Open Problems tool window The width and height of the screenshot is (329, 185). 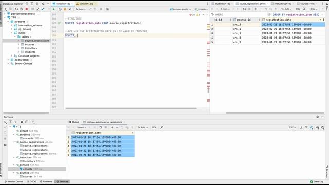pyautogui.click(x=46, y=181)
